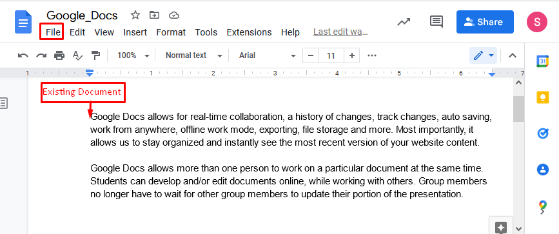Rename the Google_Docs document title
This screenshot has height=234, width=559.
click(82, 15)
